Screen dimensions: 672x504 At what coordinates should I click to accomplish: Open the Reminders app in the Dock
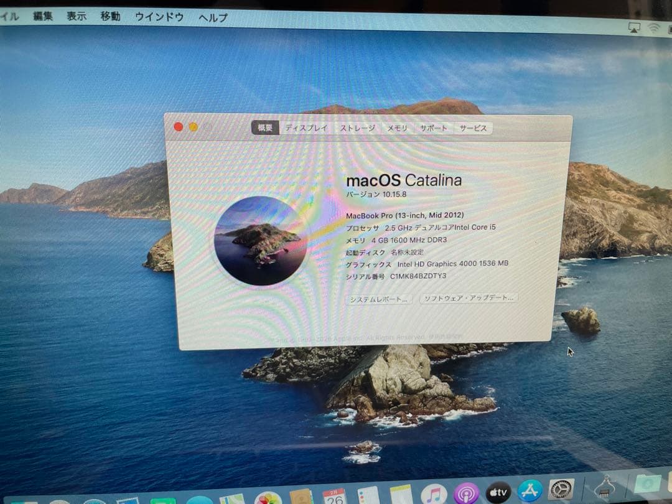coord(368,495)
